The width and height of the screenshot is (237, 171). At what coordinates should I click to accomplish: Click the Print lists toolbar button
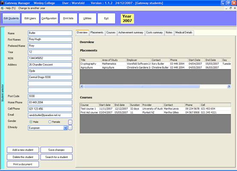pyautogui.click(x=68, y=18)
